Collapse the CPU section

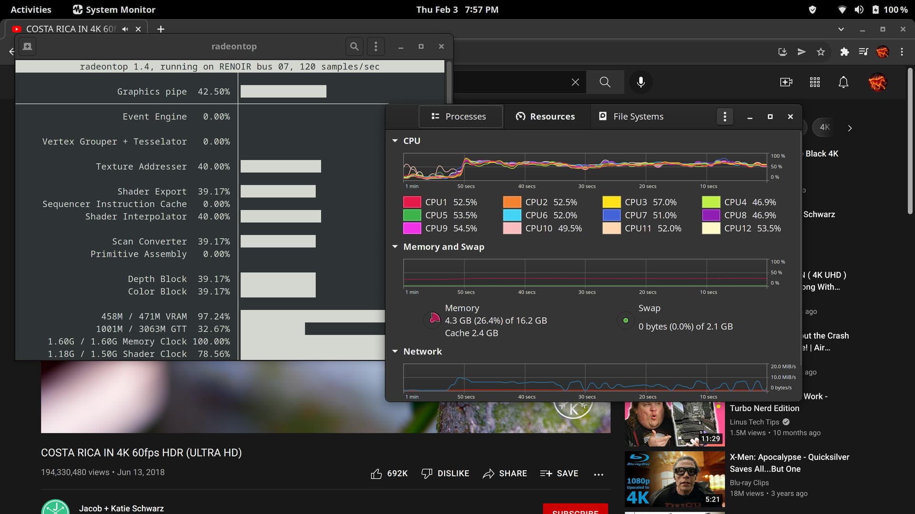395,141
